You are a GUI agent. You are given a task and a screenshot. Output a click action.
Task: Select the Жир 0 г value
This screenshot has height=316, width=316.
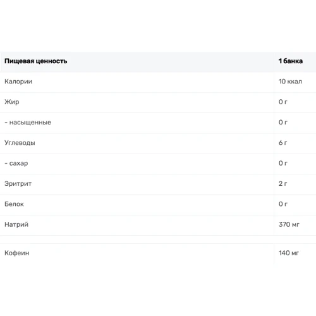tap(283, 102)
